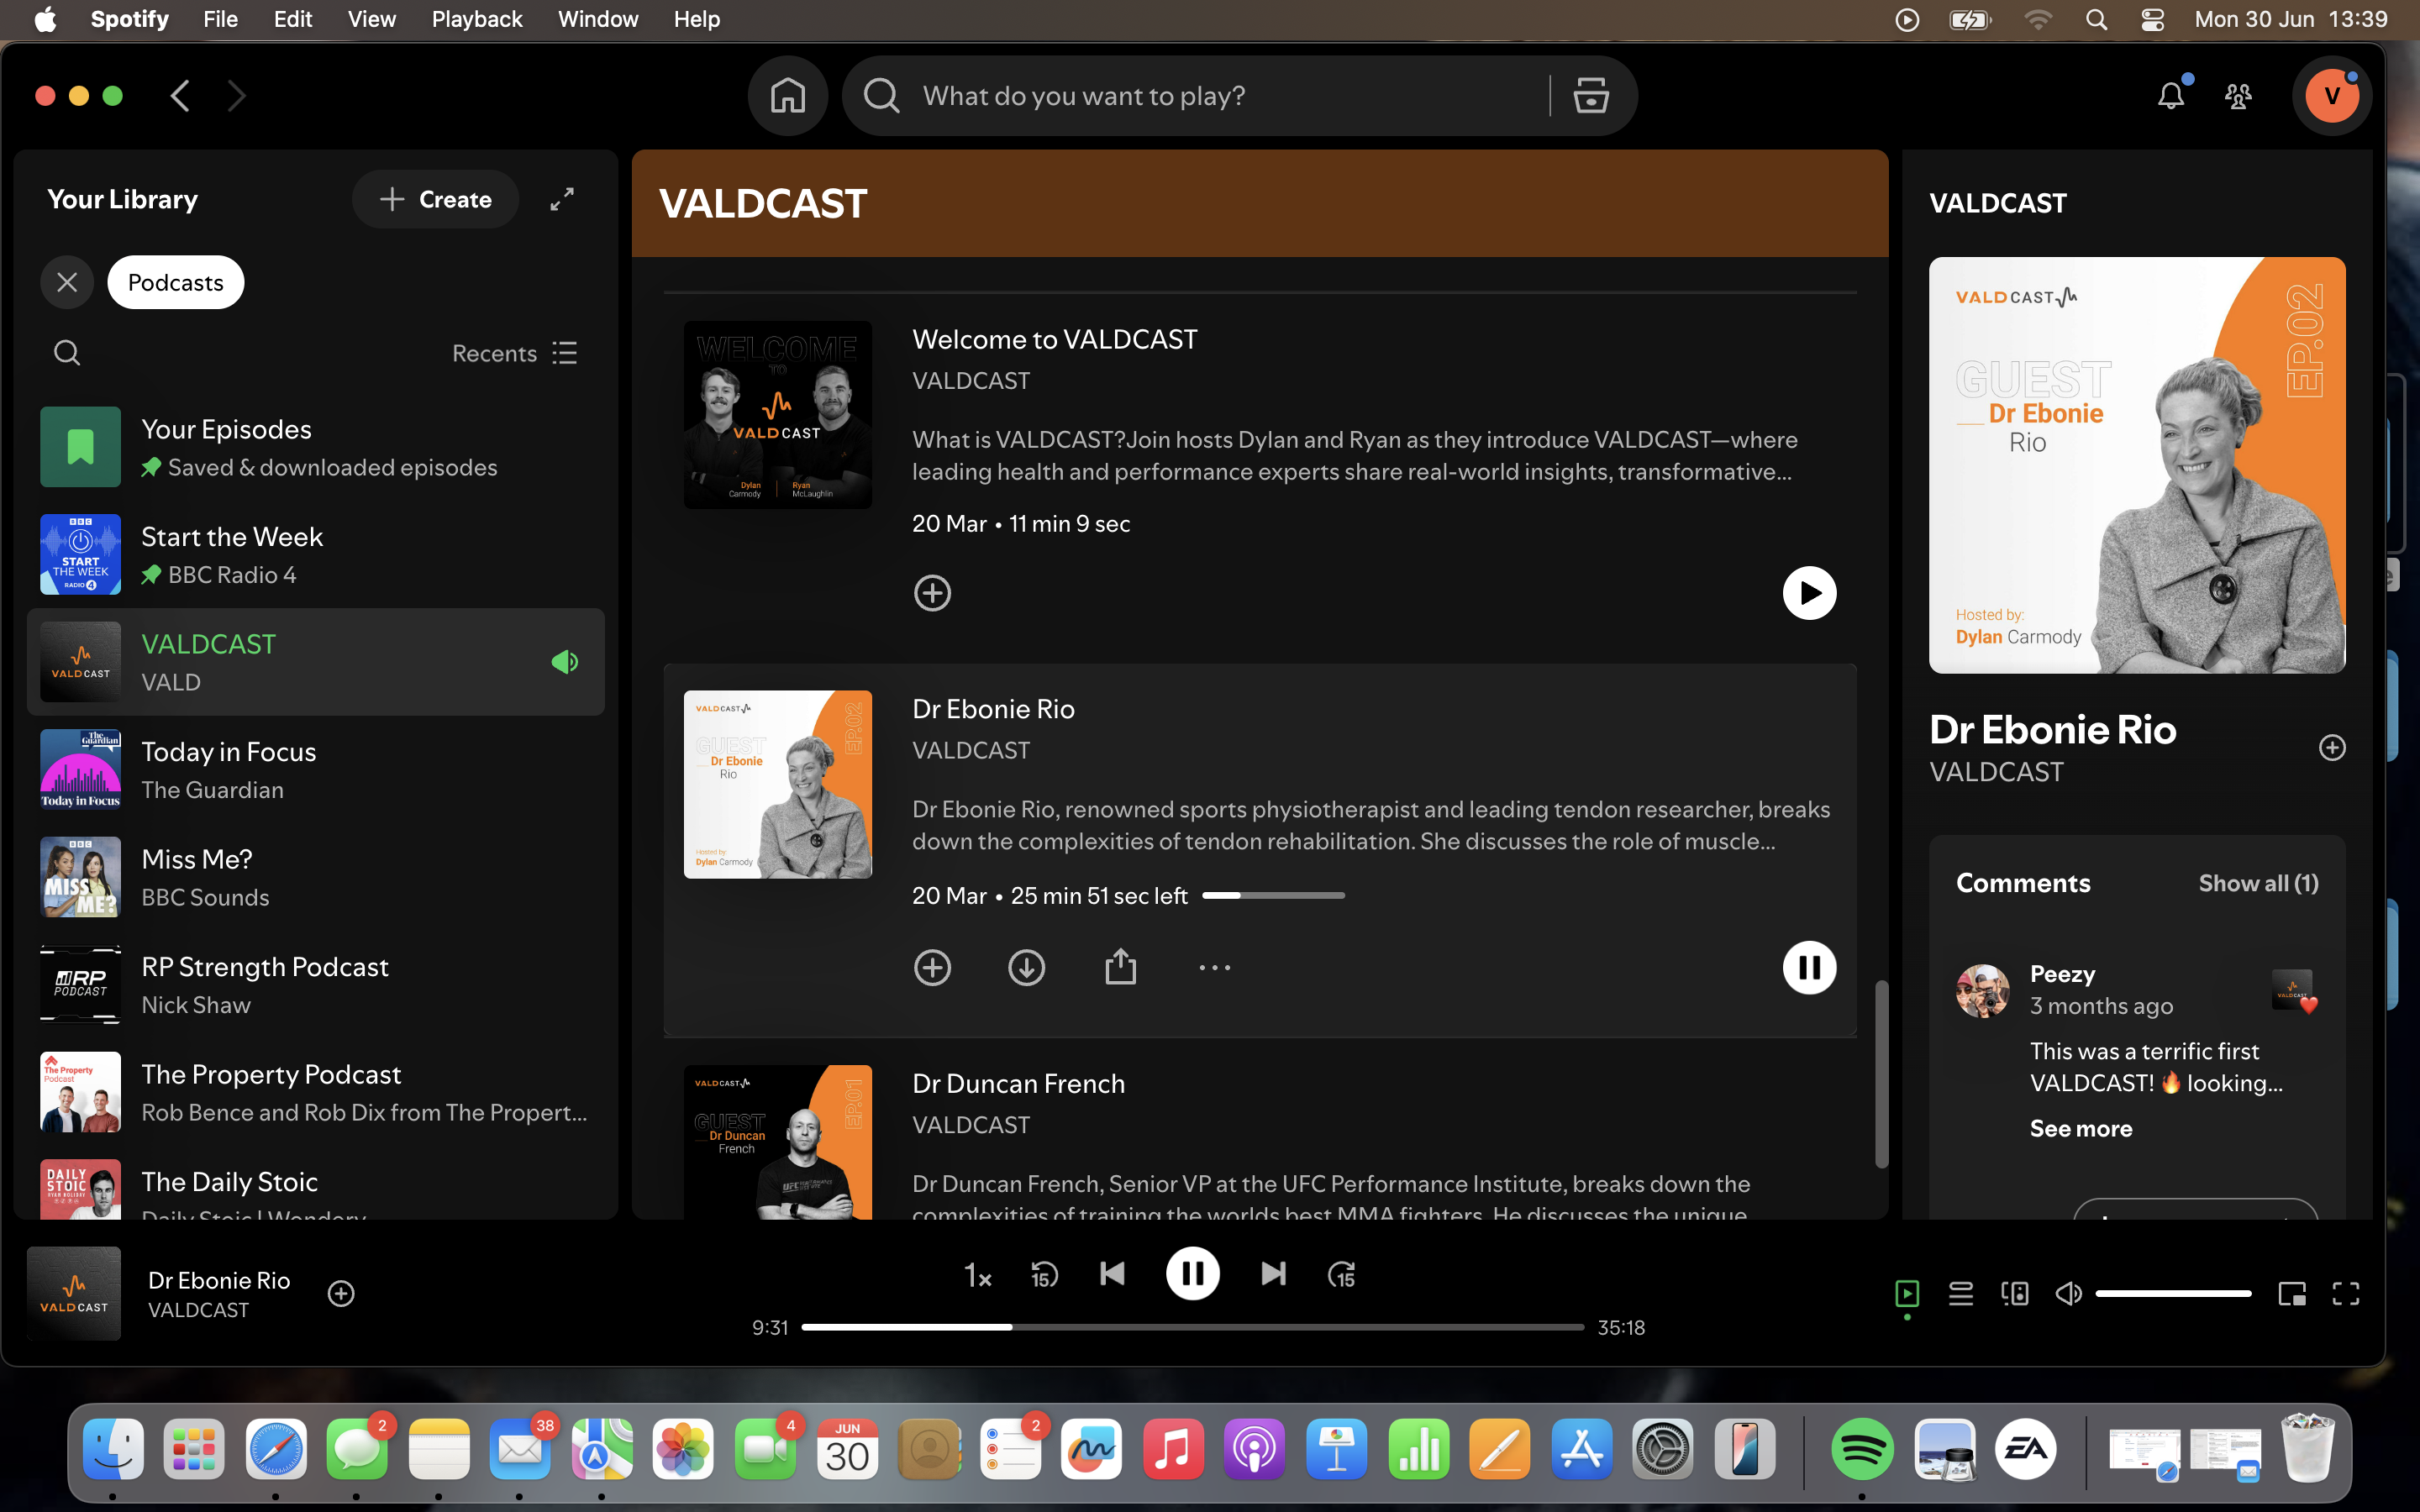
Task: Toggle the Now Playing view
Action: [1907, 1293]
